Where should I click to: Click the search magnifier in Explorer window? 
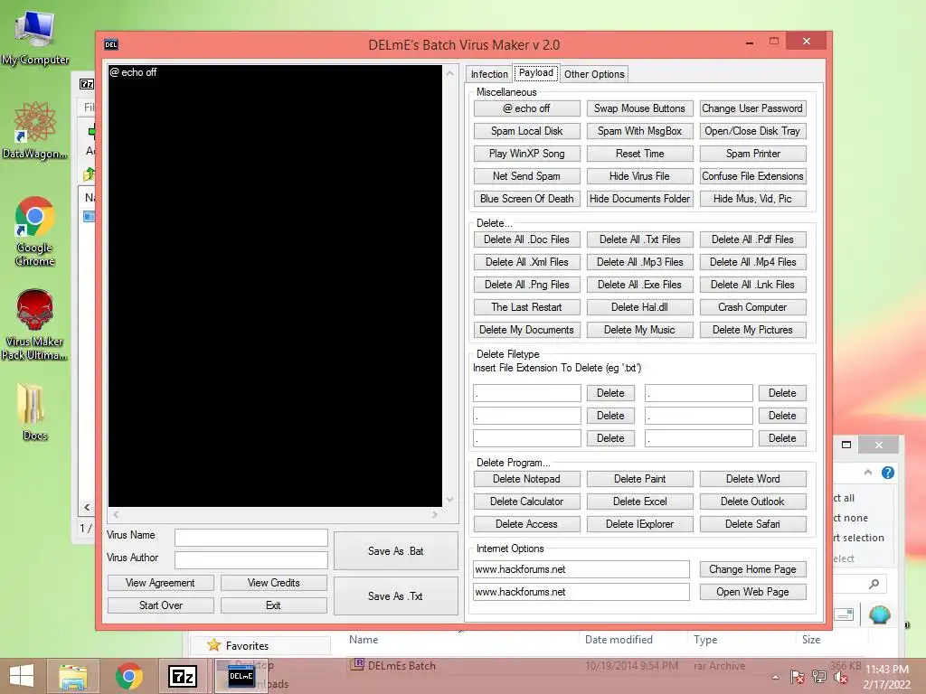[x=874, y=585]
